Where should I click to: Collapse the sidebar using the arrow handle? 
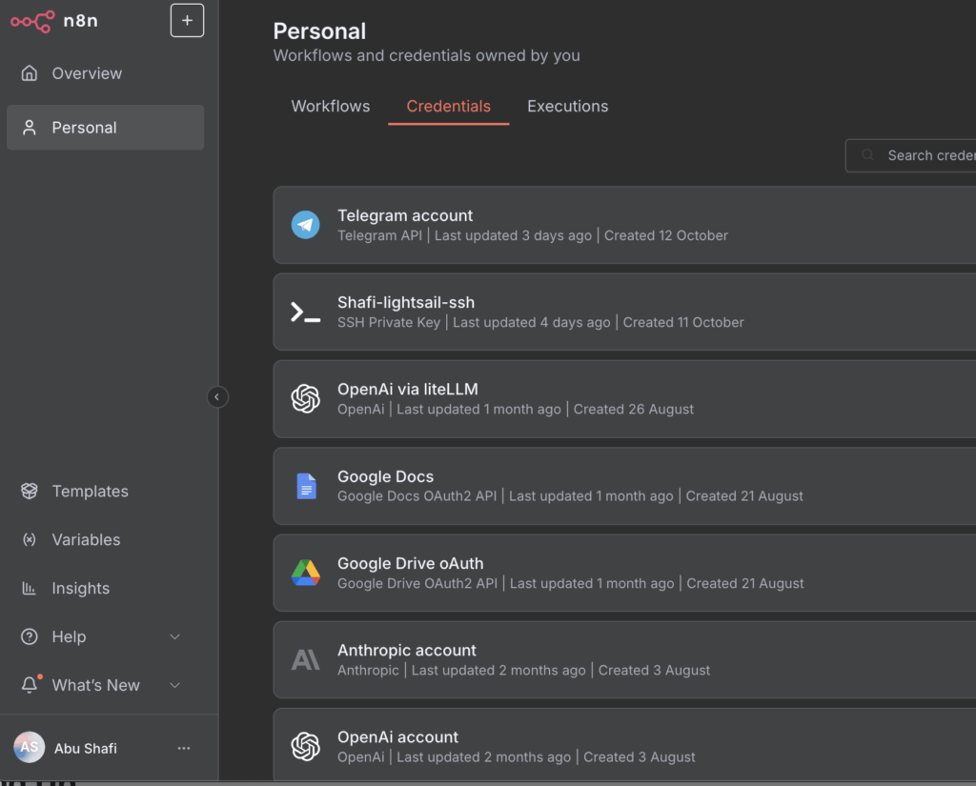217,396
